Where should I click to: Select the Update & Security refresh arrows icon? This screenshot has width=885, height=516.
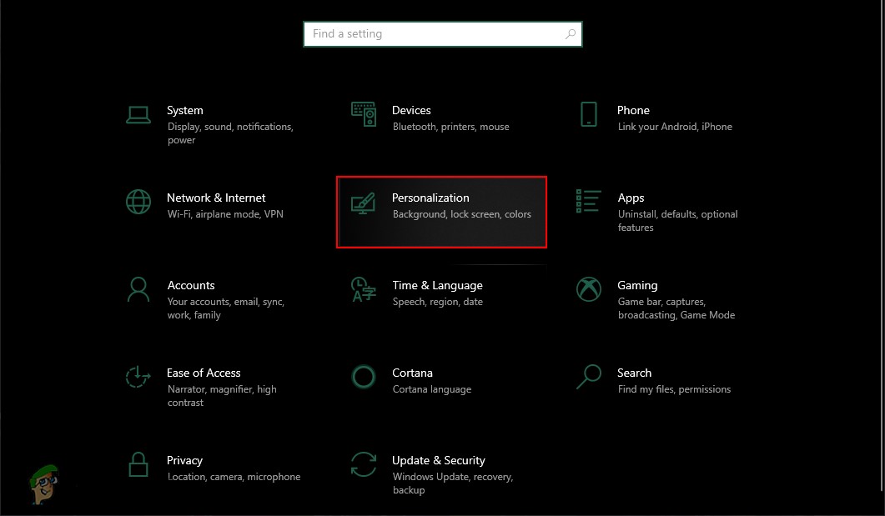pos(364,464)
